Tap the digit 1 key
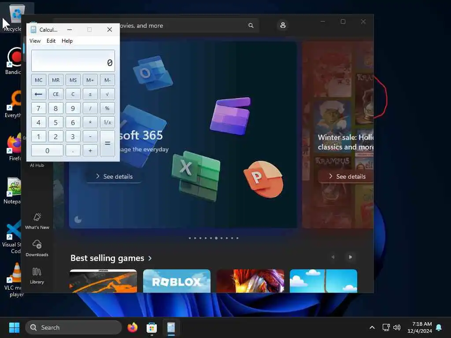Viewport: 451px width, 338px height. tap(39, 136)
